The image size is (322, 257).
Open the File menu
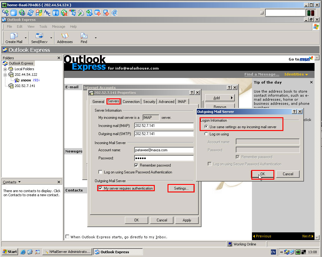pos(9,27)
